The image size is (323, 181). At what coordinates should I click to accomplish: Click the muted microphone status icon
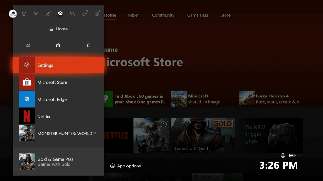[x=283, y=156]
